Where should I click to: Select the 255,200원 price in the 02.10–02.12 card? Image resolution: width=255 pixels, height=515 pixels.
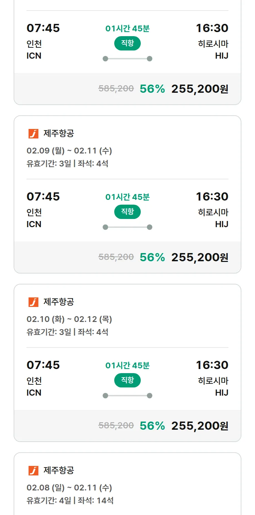pos(200,426)
